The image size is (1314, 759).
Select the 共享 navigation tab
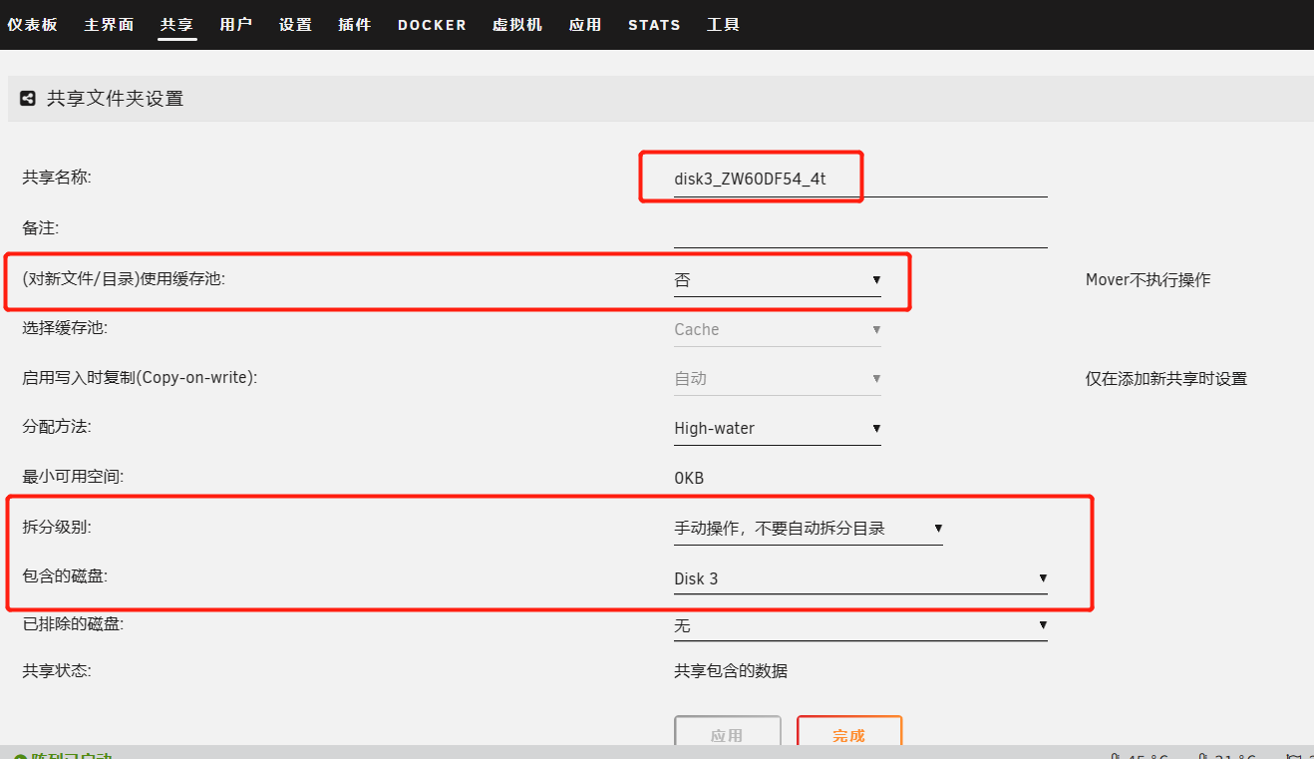pyautogui.click(x=176, y=25)
